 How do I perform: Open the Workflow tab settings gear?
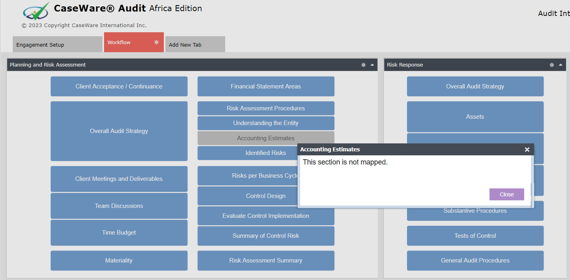(x=156, y=42)
